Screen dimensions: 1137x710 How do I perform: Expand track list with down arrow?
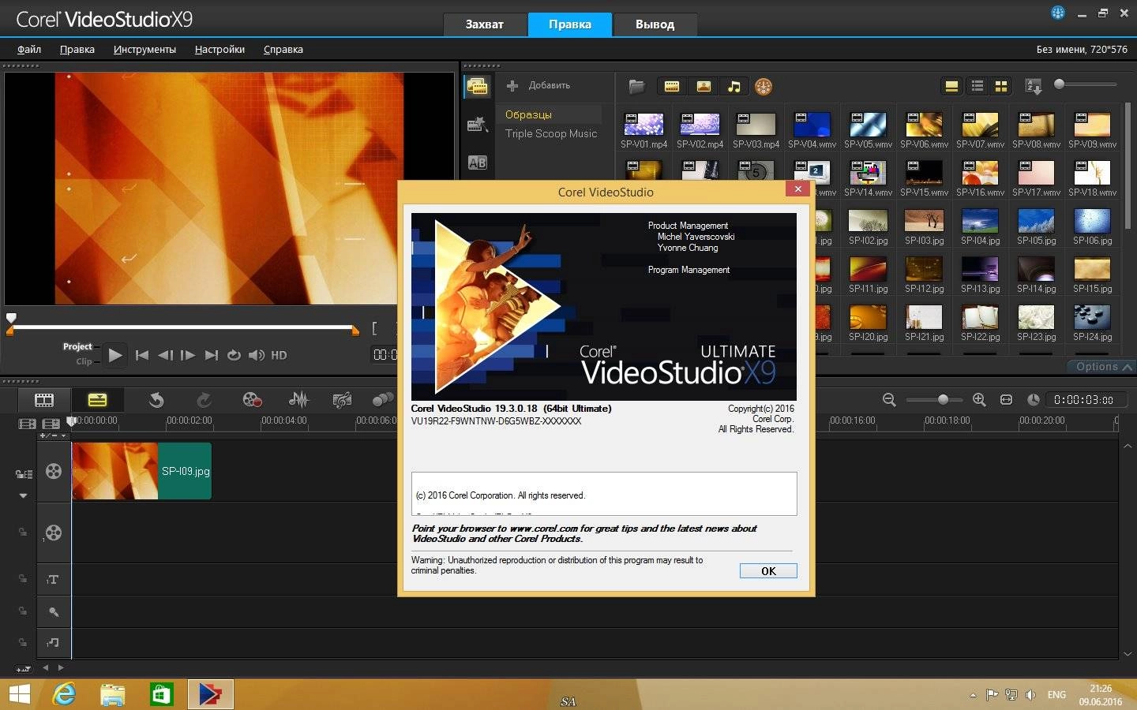[23, 496]
